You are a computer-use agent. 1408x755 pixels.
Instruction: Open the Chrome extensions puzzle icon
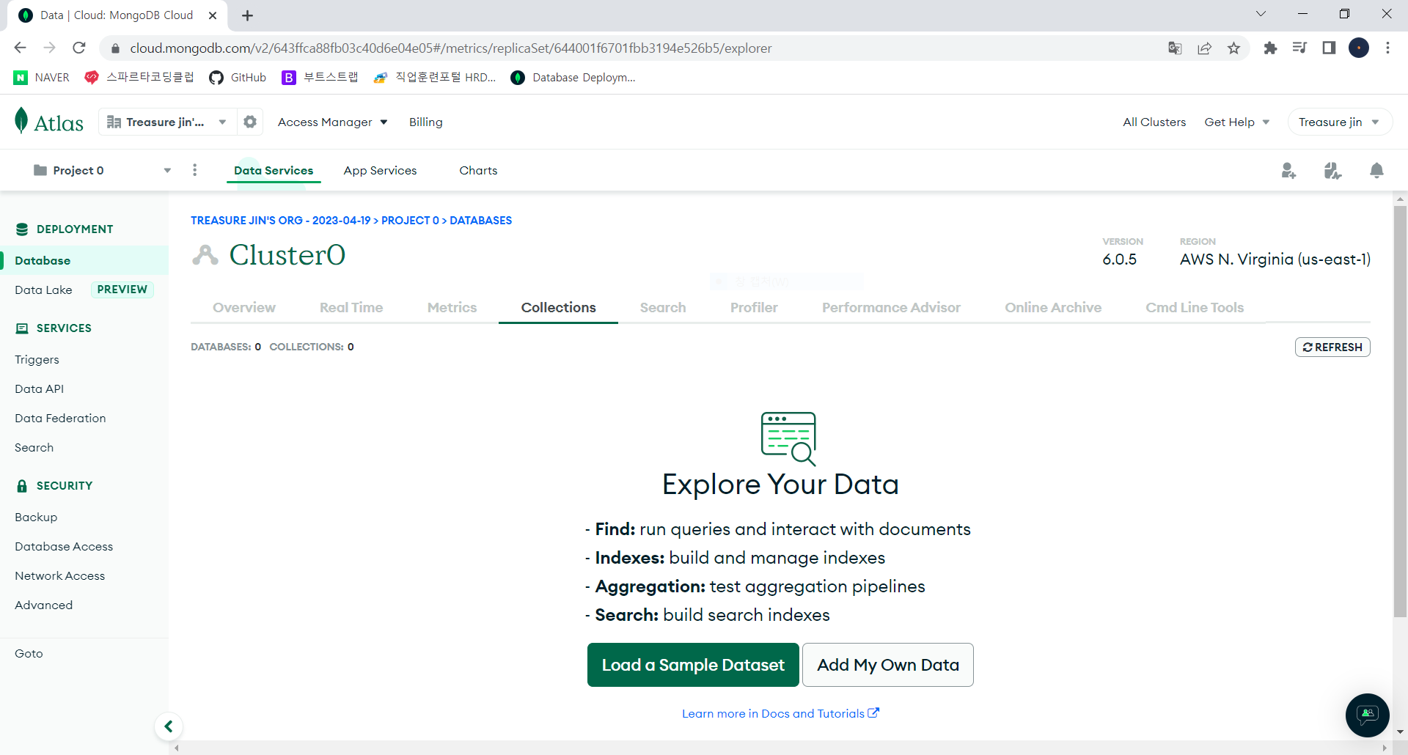1270,48
